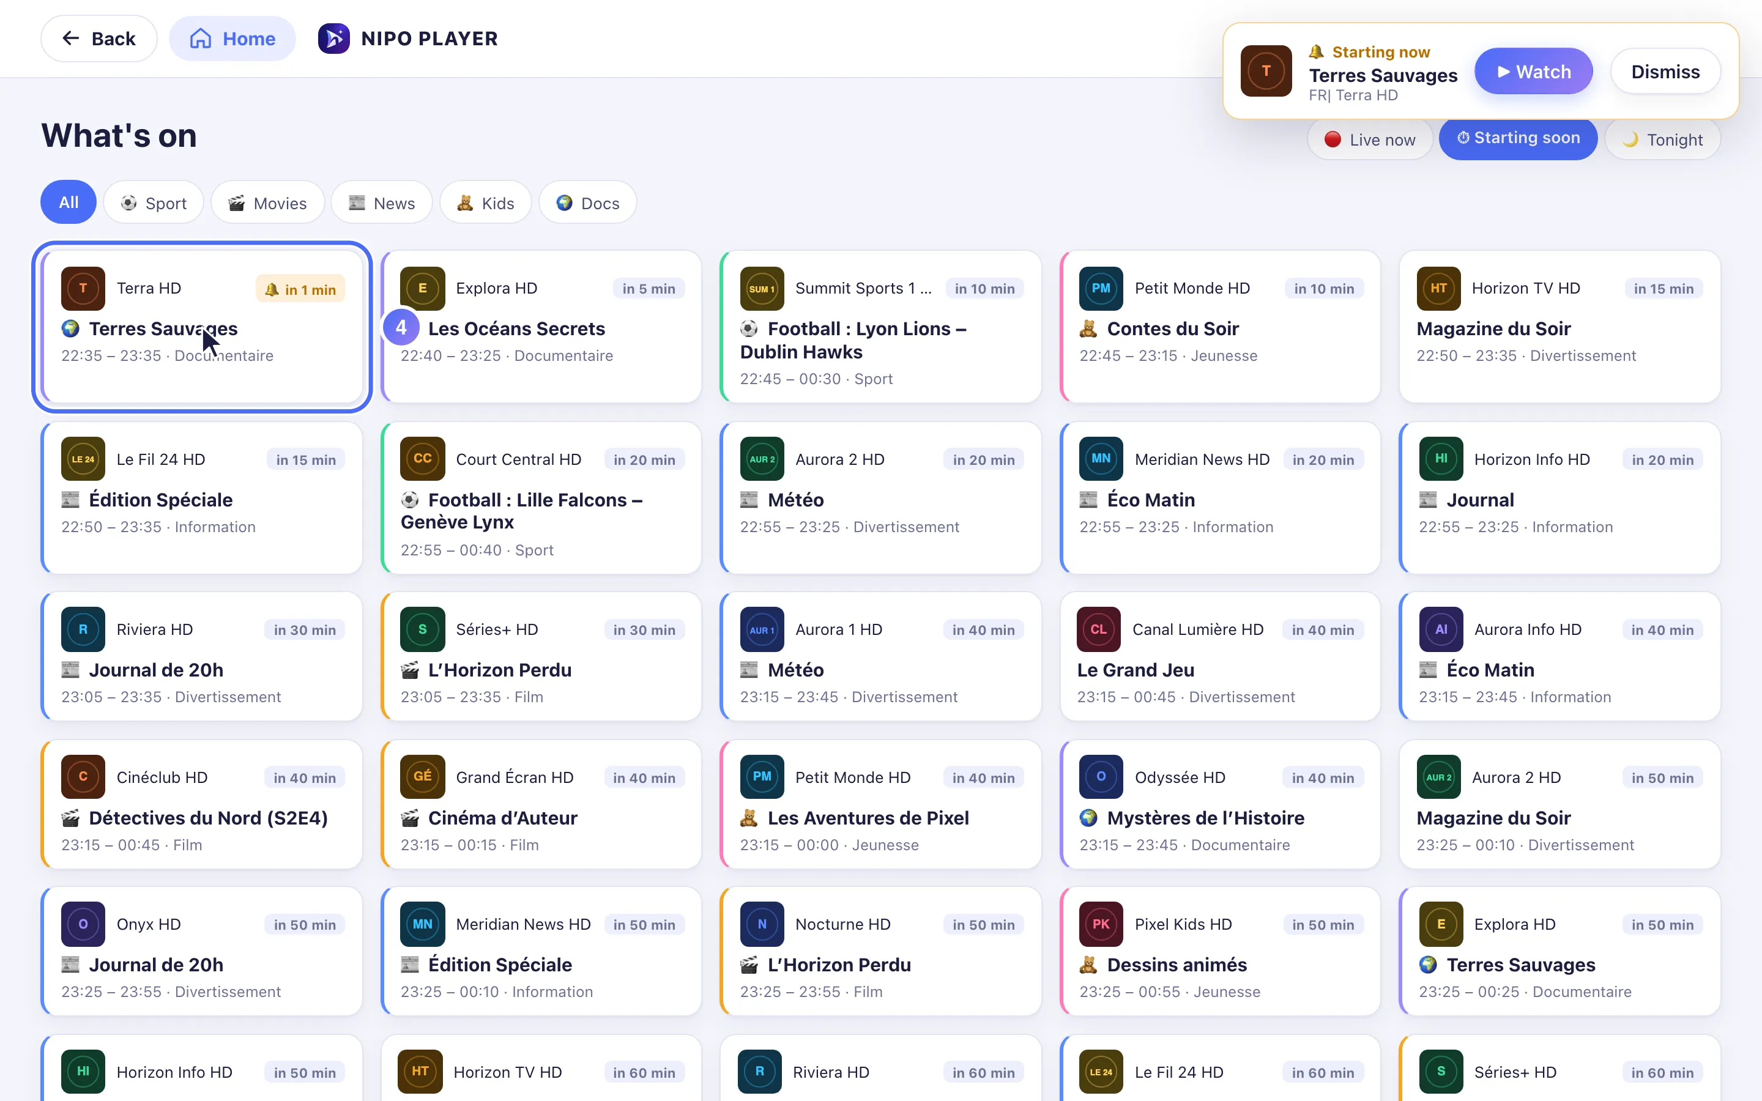This screenshot has width=1762, height=1101.
Task: Click the Nocturne HD channel logo
Action: [x=762, y=924]
